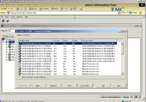Collapse the CX300 tree node

[x=4, y=42]
